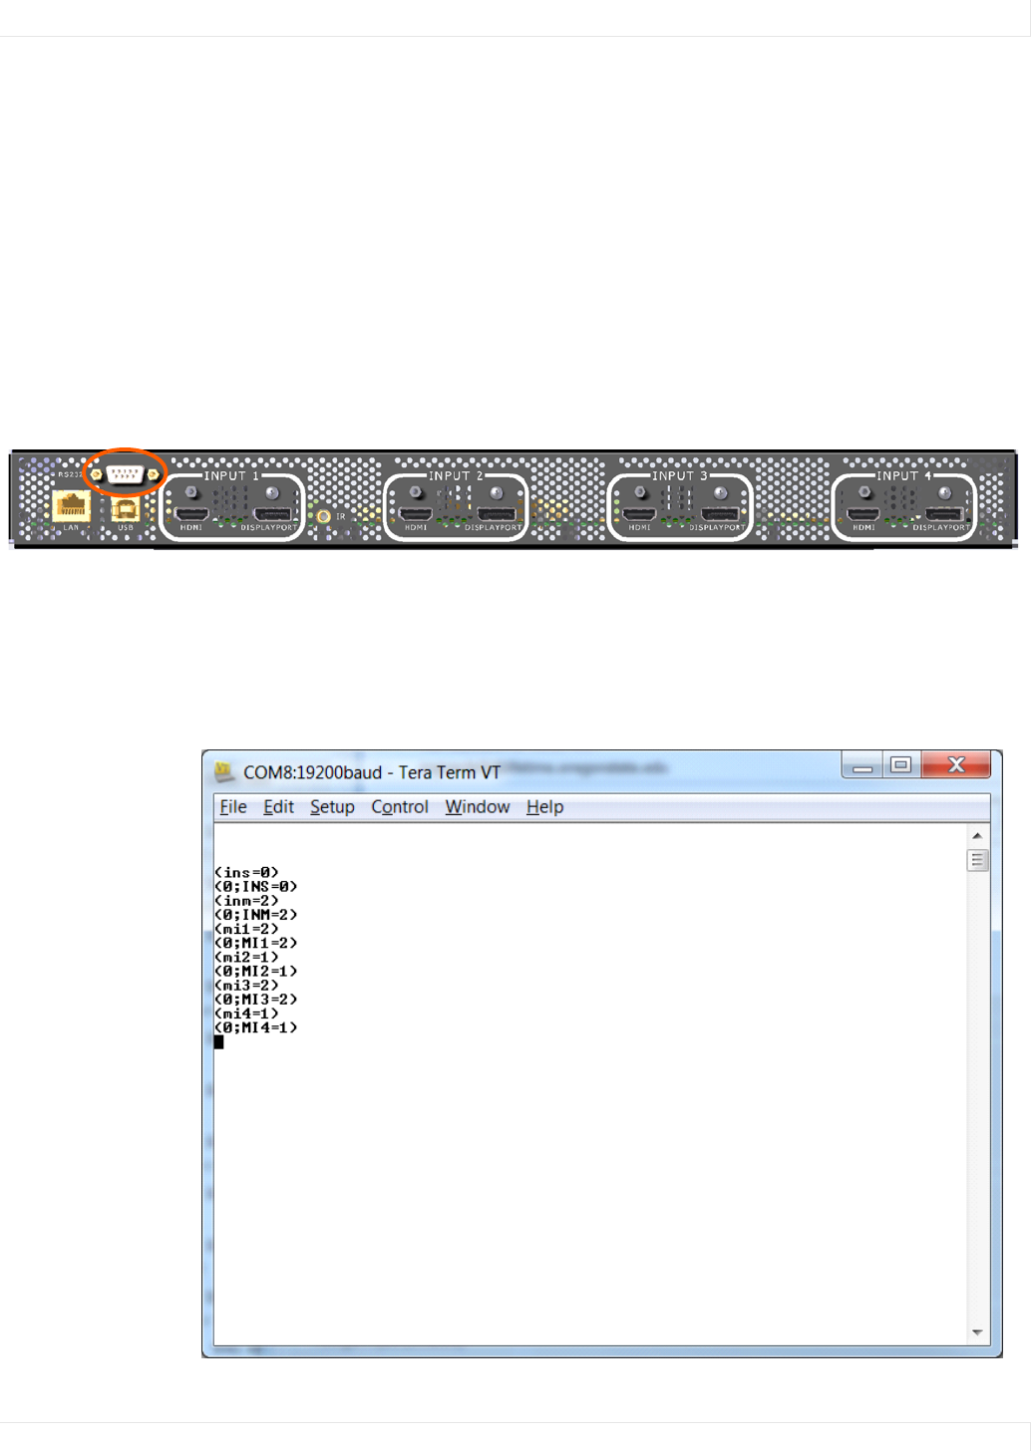The width and height of the screenshot is (1031, 1451).
Task: Click the Input 3 HDMI port
Action: (x=639, y=514)
